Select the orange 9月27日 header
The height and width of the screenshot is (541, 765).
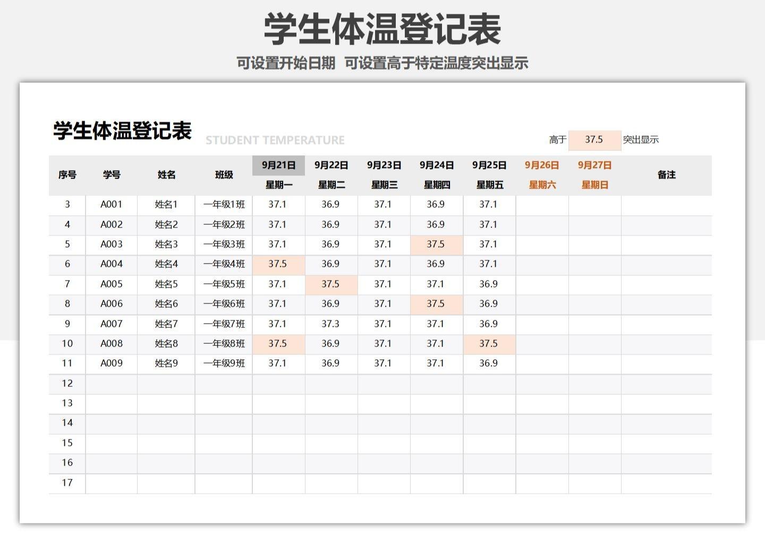click(x=594, y=165)
